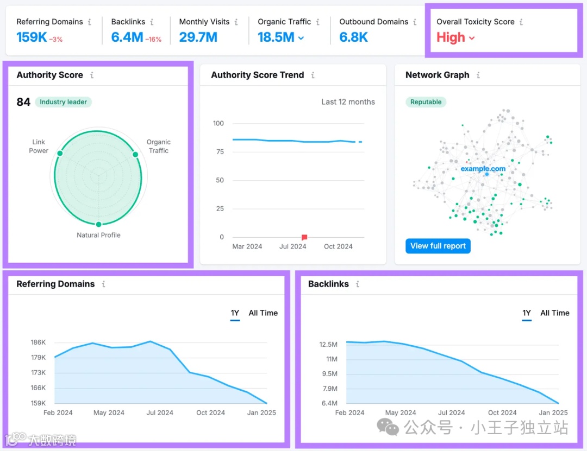Click the 84 authority score value
The height and width of the screenshot is (451, 587).
coord(23,102)
